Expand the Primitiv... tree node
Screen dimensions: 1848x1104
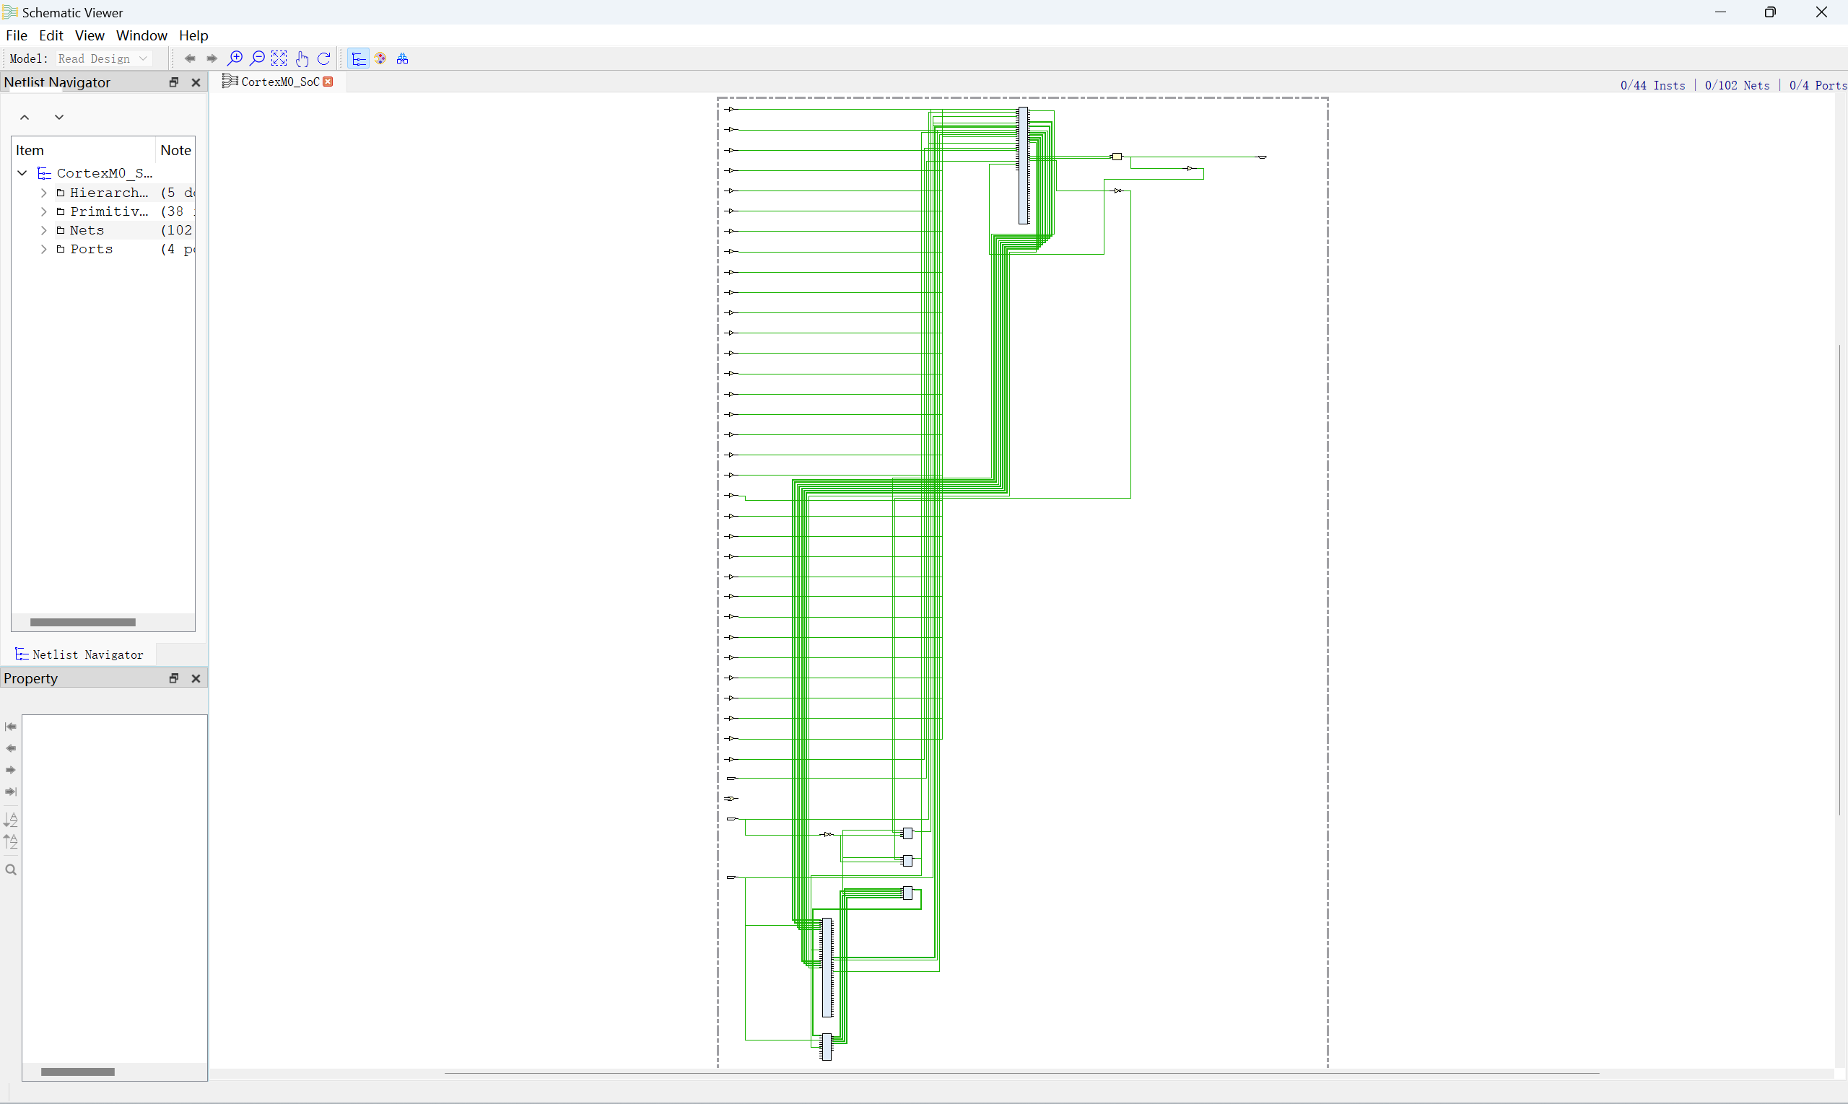[x=44, y=212]
